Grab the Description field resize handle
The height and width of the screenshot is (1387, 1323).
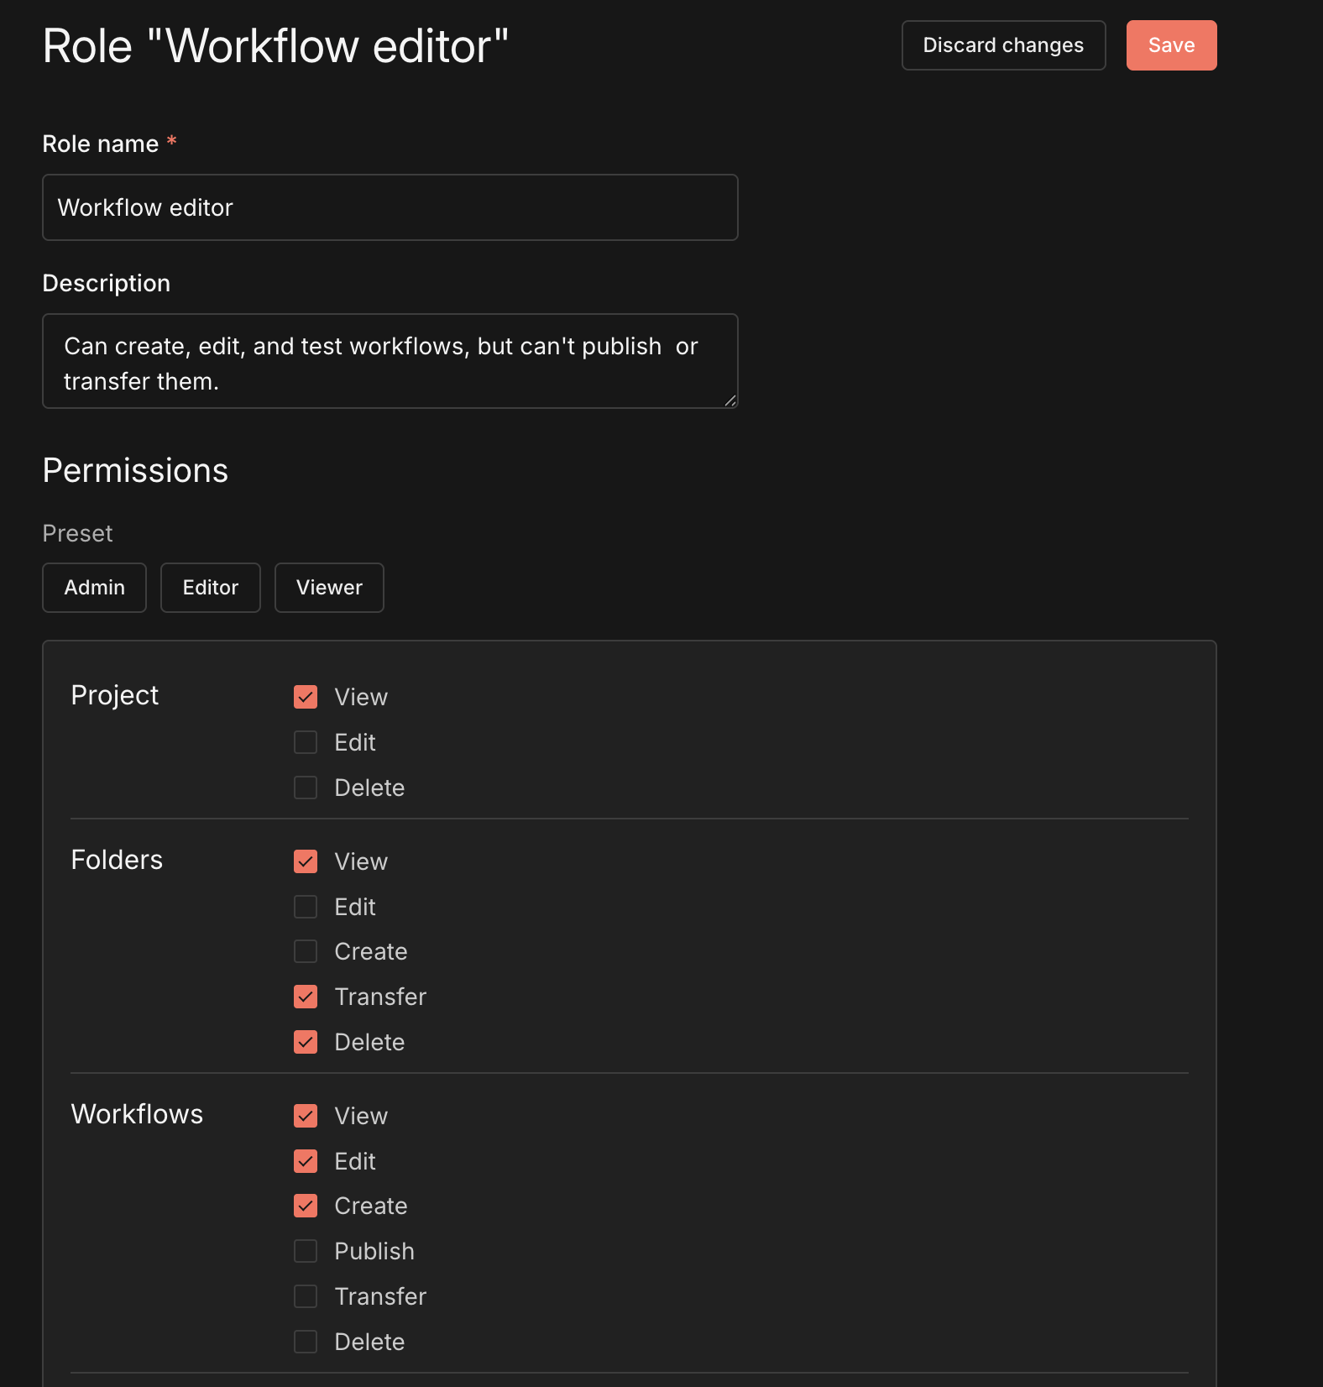point(730,401)
